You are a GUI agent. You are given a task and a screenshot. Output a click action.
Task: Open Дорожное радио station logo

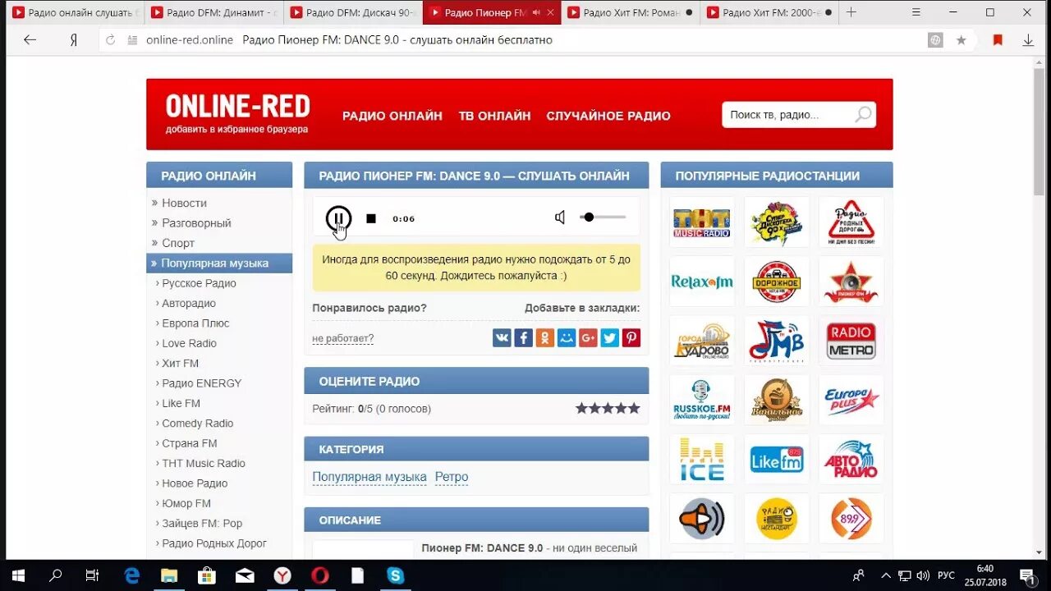click(777, 282)
